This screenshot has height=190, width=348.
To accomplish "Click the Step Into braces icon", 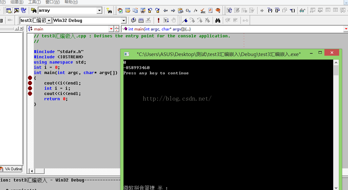I will pyautogui.click(x=270, y=10).
